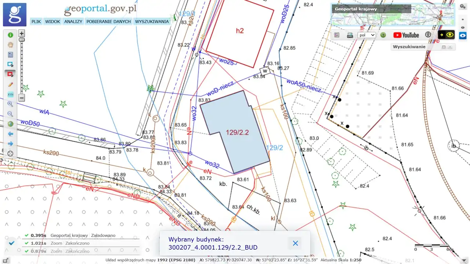Toggle the yellow high-contrast eye mode
The image size is (470, 264).
pyautogui.click(x=446, y=35)
